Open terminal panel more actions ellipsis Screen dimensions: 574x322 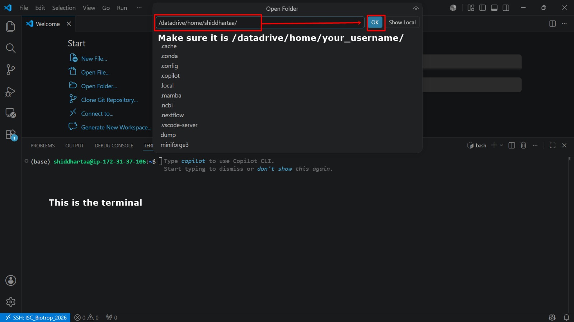pos(535,145)
